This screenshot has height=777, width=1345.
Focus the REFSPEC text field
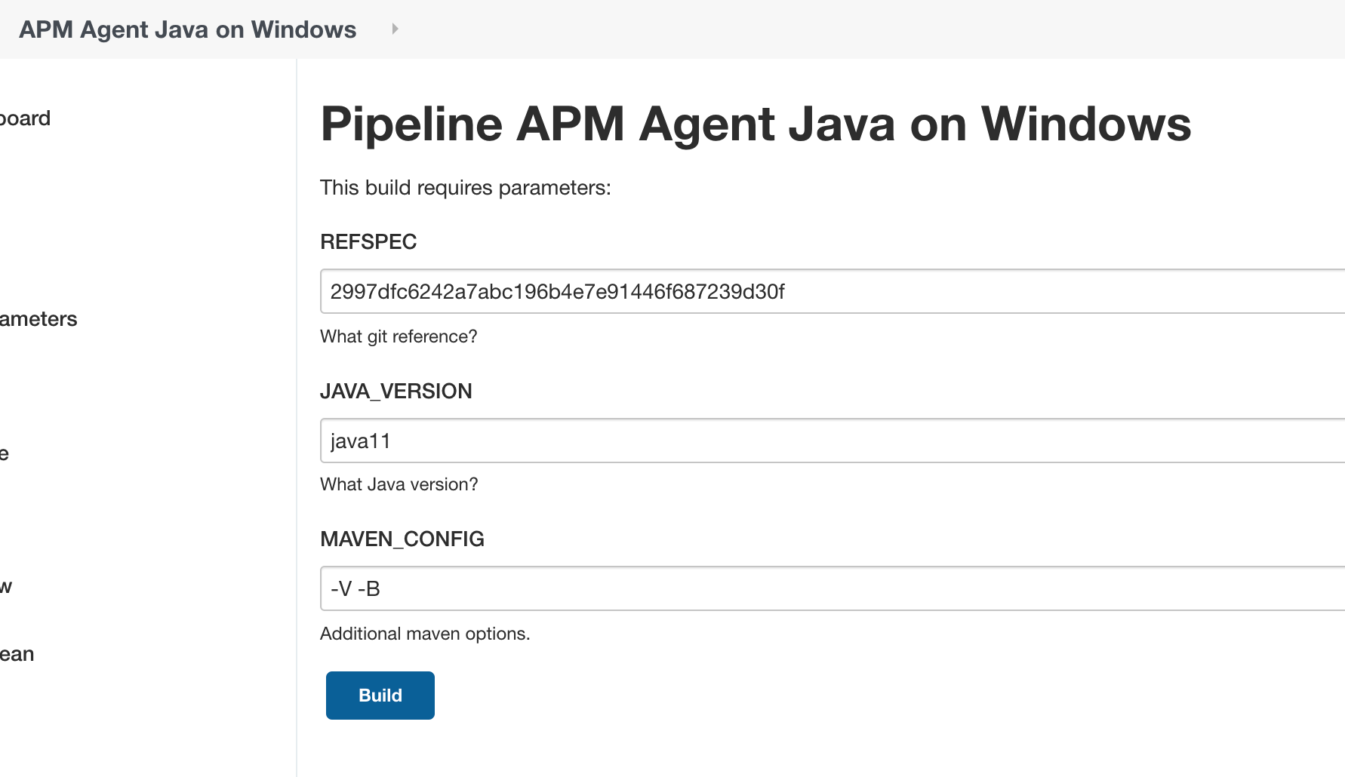(x=830, y=291)
